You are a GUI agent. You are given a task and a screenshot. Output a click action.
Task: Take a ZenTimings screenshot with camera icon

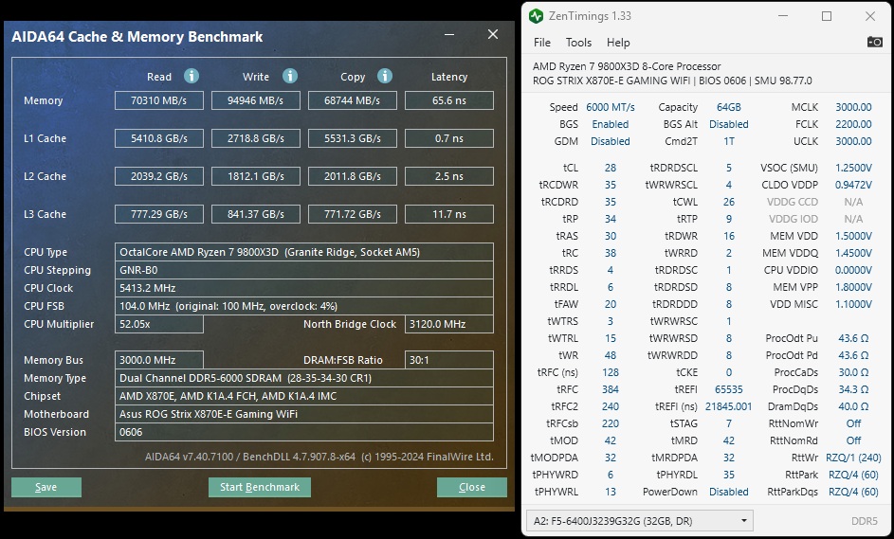click(875, 42)
